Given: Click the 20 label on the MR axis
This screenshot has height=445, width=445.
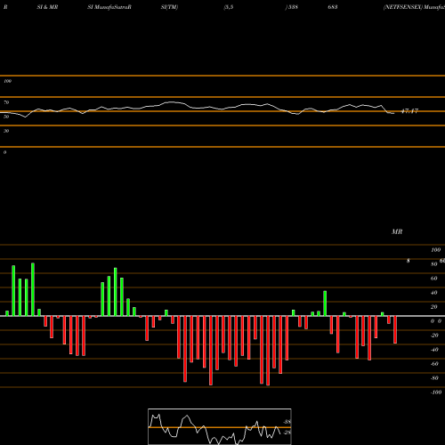Looking at the screenshot, I should pyautogui.click(x=434, y=307).
